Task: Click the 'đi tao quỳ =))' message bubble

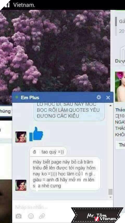Action: point(48,152)
